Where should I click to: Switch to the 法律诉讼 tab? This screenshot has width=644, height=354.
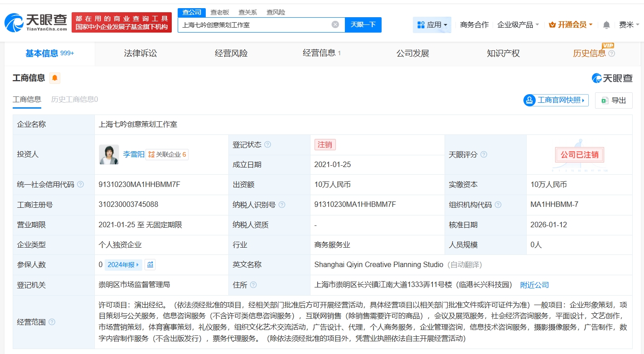[140, 53]
